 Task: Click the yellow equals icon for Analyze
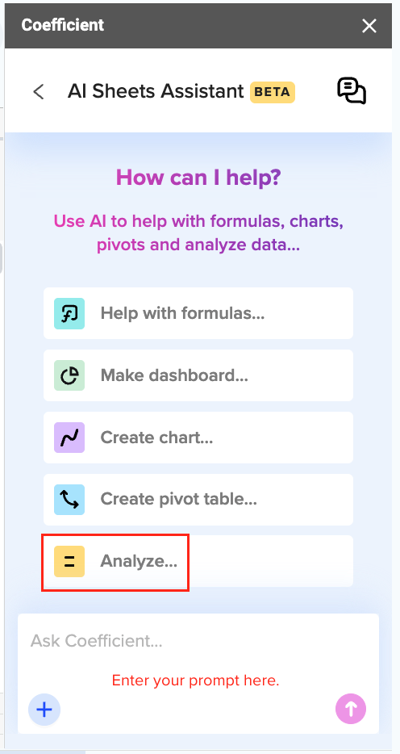tap(69, 561)
